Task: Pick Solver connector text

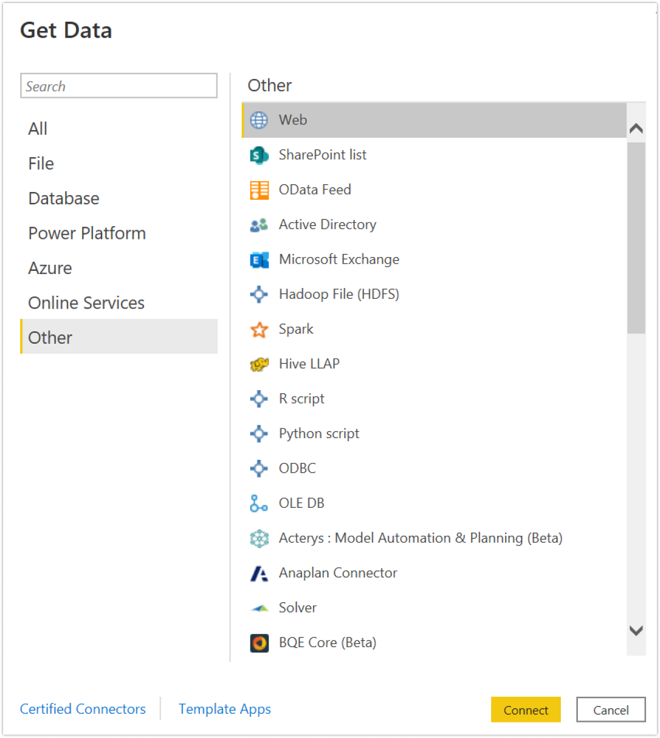Action: (x=297, y=607)
